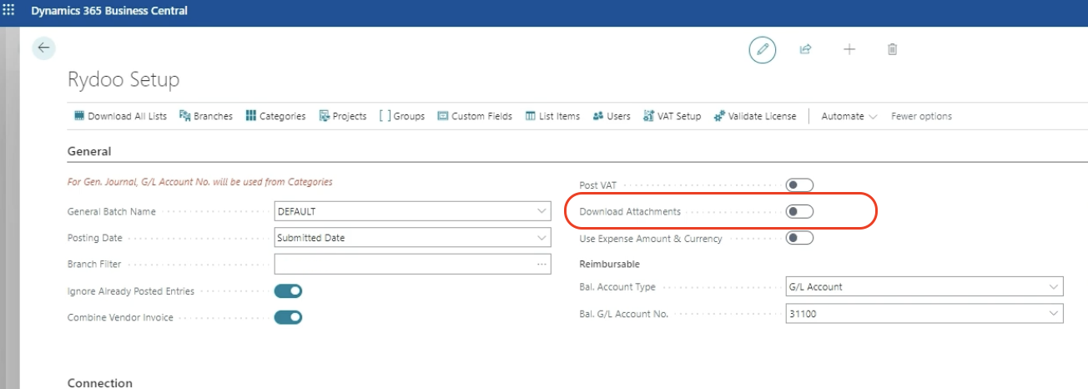Image resolution: width=1088 pixels, height=389 pixels.
Task: Click the Share icon
Action: coord(805,49)
